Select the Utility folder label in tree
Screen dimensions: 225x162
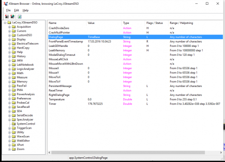20,132
